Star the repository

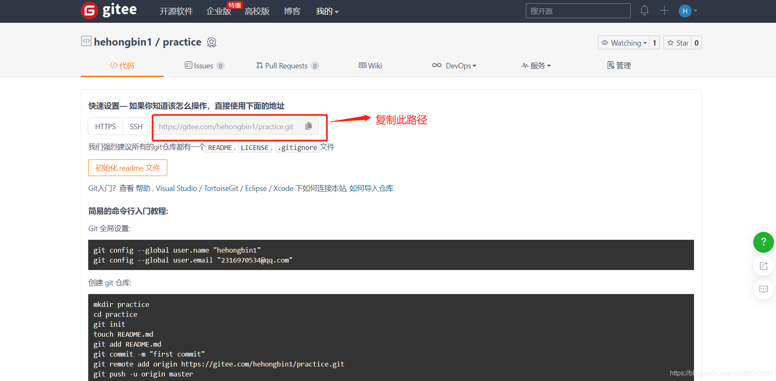pyautogui.click(x=677, y=43)
